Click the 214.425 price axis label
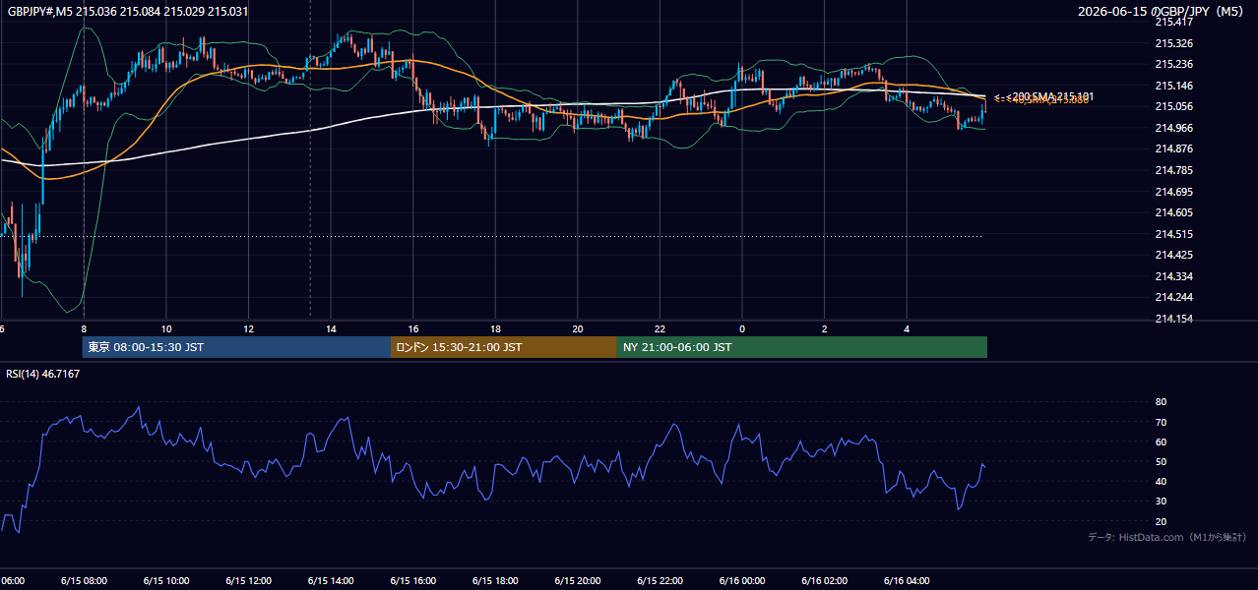This screenshot has height=590, width=1258. [x=1174, y=255]
